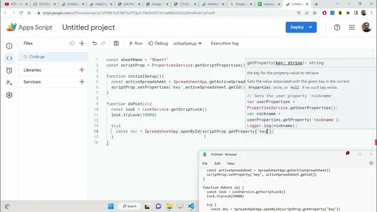377x212 pixels.
Task: Open the tab search chevron in Chrome
Action: tap(338, 4)
